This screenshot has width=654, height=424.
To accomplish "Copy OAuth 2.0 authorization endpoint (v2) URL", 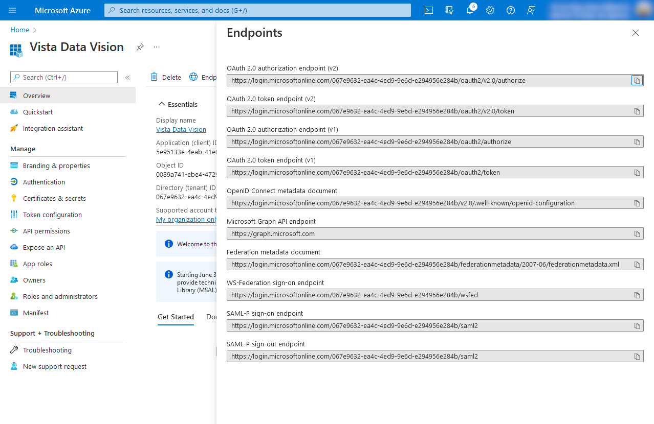I will 637,80.
